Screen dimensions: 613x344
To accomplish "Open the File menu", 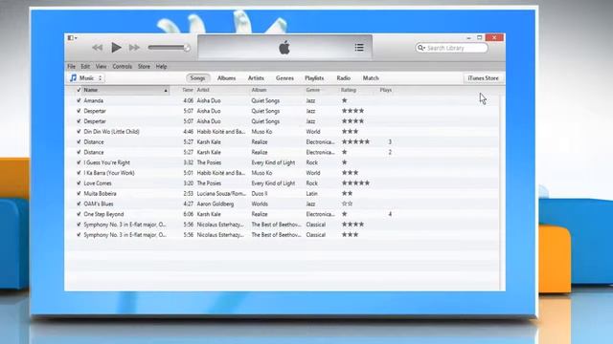I will (71, 66).
